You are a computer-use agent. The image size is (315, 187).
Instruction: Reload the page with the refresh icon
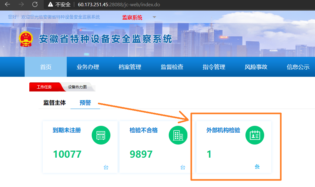(x=35, y=4)
